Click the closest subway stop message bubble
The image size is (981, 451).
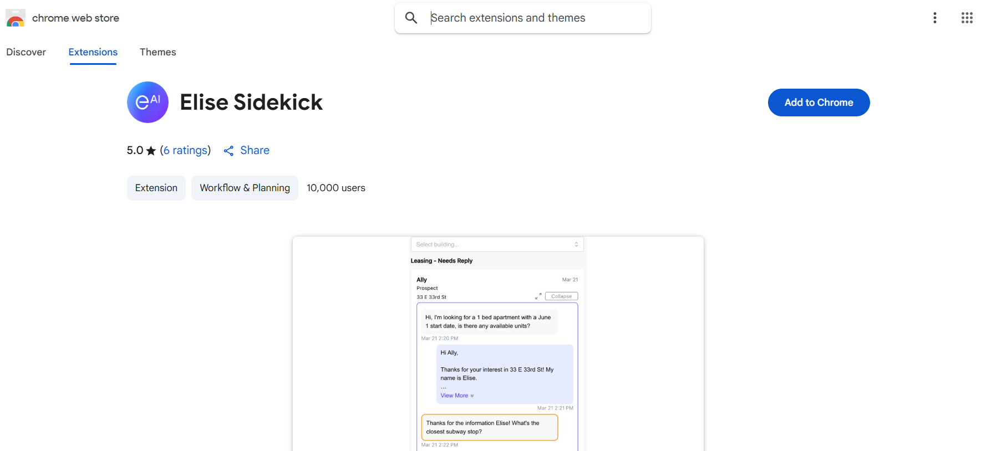point(489,427)
